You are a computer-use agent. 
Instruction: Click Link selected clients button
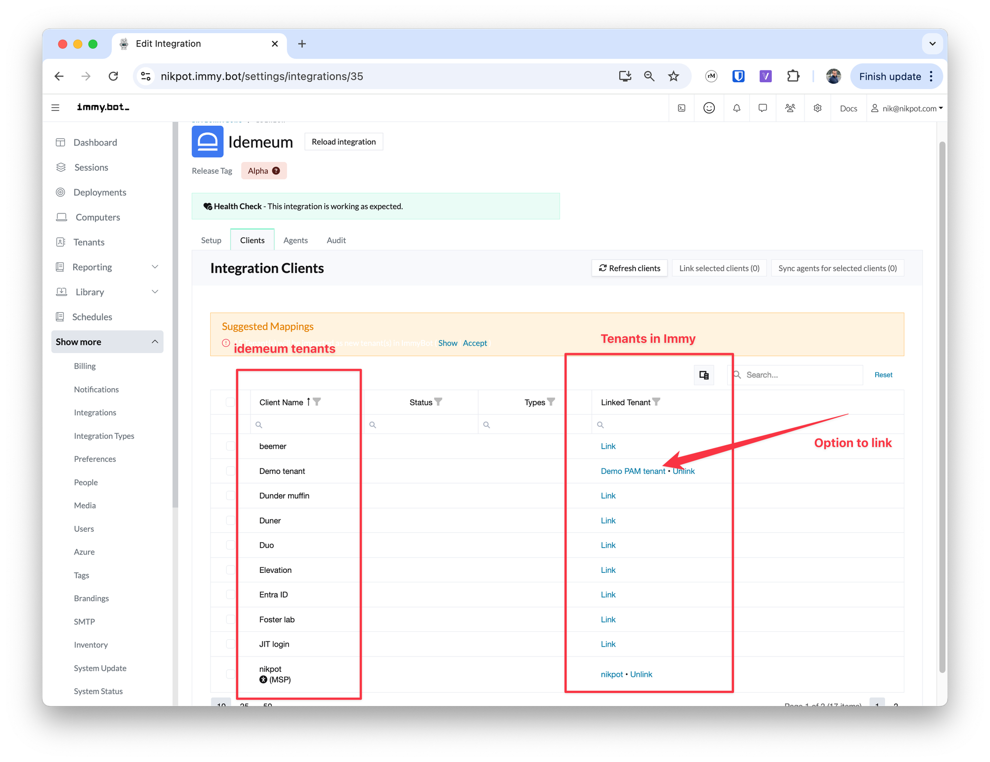pos(719,268)
